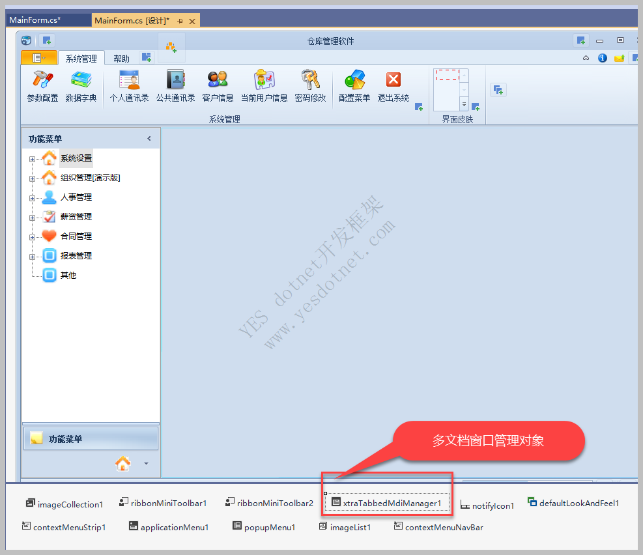Select contextMenuNavBar component

pos(439,527)
